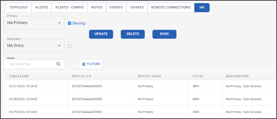View the Events tab
Screen dimensions: 277x119
116,7
